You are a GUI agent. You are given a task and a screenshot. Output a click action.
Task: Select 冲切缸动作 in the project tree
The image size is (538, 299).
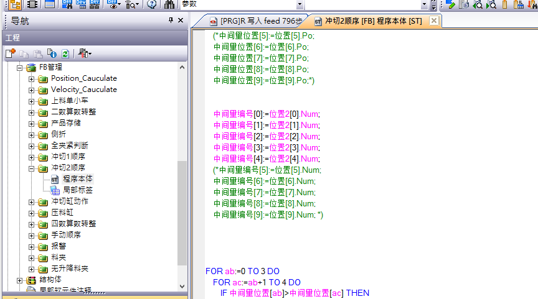[x=69, y=201]
